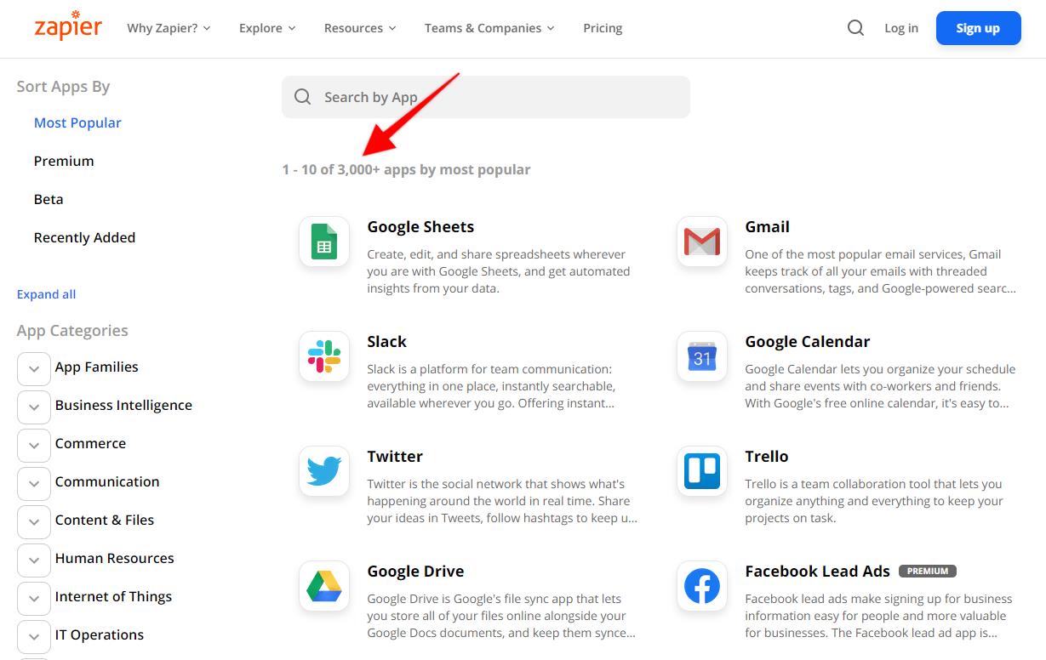This screenshot has height=660, width=1046.
Task: Sort apps by Recently Added
Action: (84, 237)
